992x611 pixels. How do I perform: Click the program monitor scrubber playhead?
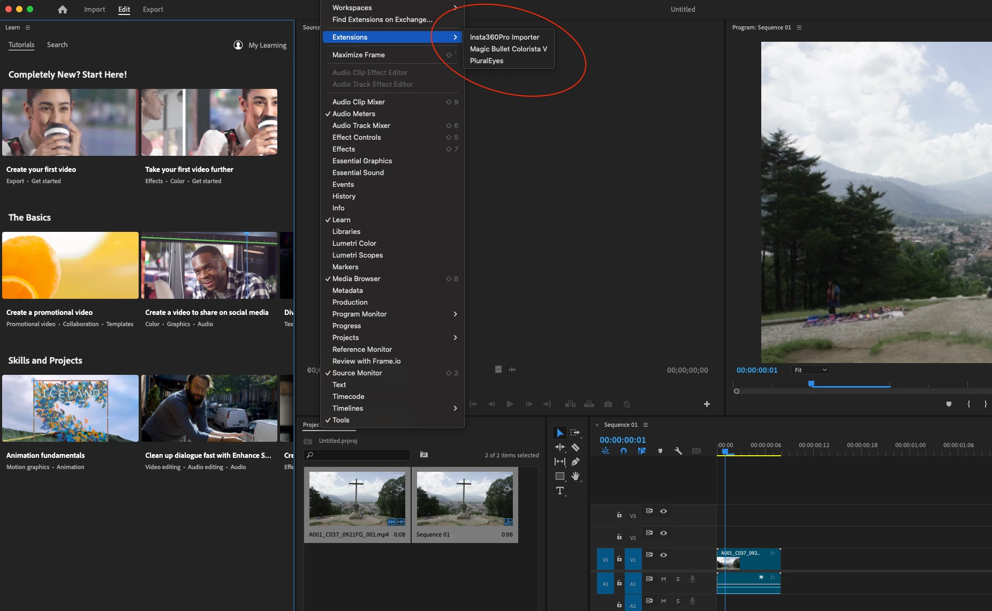tap(811, 383)
